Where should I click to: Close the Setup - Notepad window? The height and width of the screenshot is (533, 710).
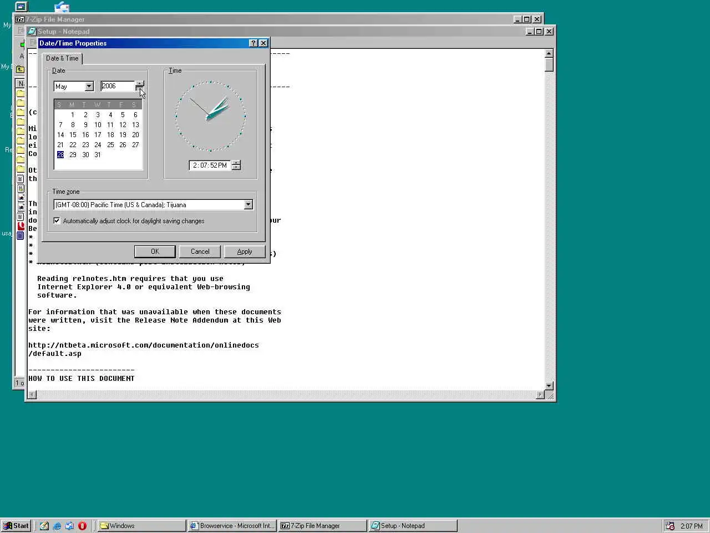tap(549, 32)
